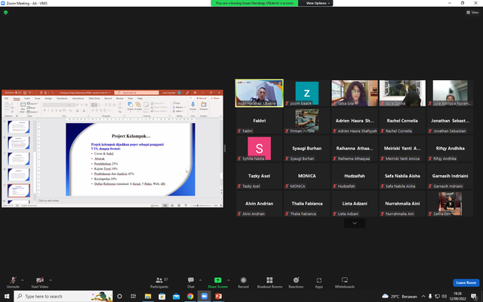Click the notes area 'Click to add notes'
This screenshot has width=483, height=302.
pos(48,201)
